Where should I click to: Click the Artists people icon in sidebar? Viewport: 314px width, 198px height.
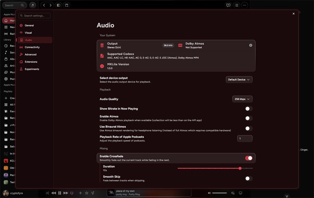[x=6, y=66]
